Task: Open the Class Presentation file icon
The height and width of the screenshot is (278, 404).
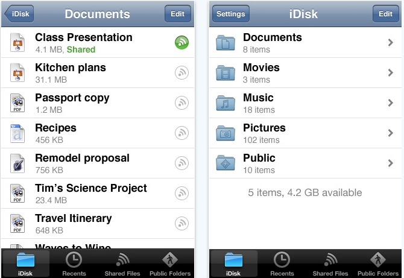Action: (x=18, y=43)
